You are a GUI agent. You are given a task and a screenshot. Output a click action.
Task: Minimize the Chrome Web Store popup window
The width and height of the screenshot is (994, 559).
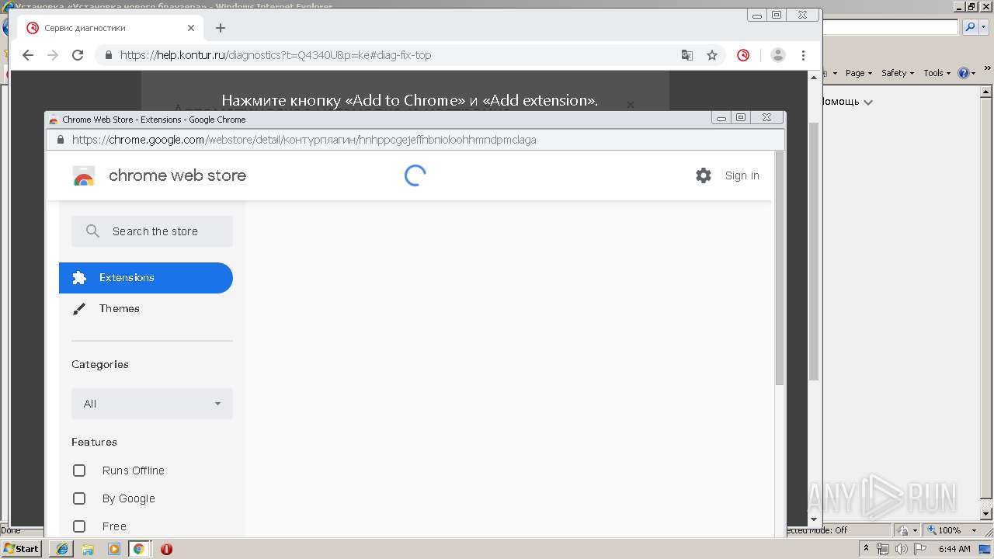(x=721, y=118)
